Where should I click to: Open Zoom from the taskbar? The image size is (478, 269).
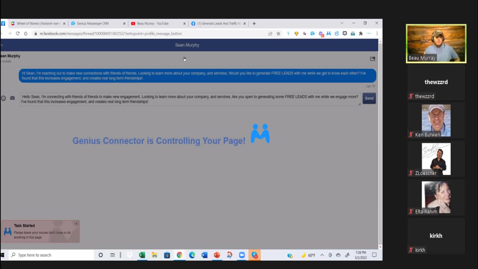coord(242,255)
